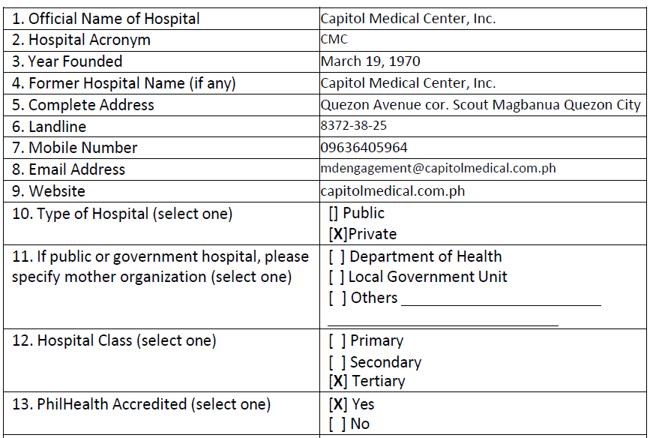Viewport: 656px width, 438px height.
Task: Open the capitolmedical.com.ph website value
Action: point(392,190)
